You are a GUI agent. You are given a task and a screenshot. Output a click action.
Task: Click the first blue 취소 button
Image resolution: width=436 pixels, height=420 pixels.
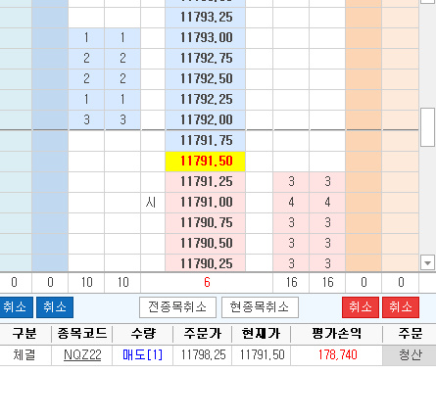tap(16, 307)
